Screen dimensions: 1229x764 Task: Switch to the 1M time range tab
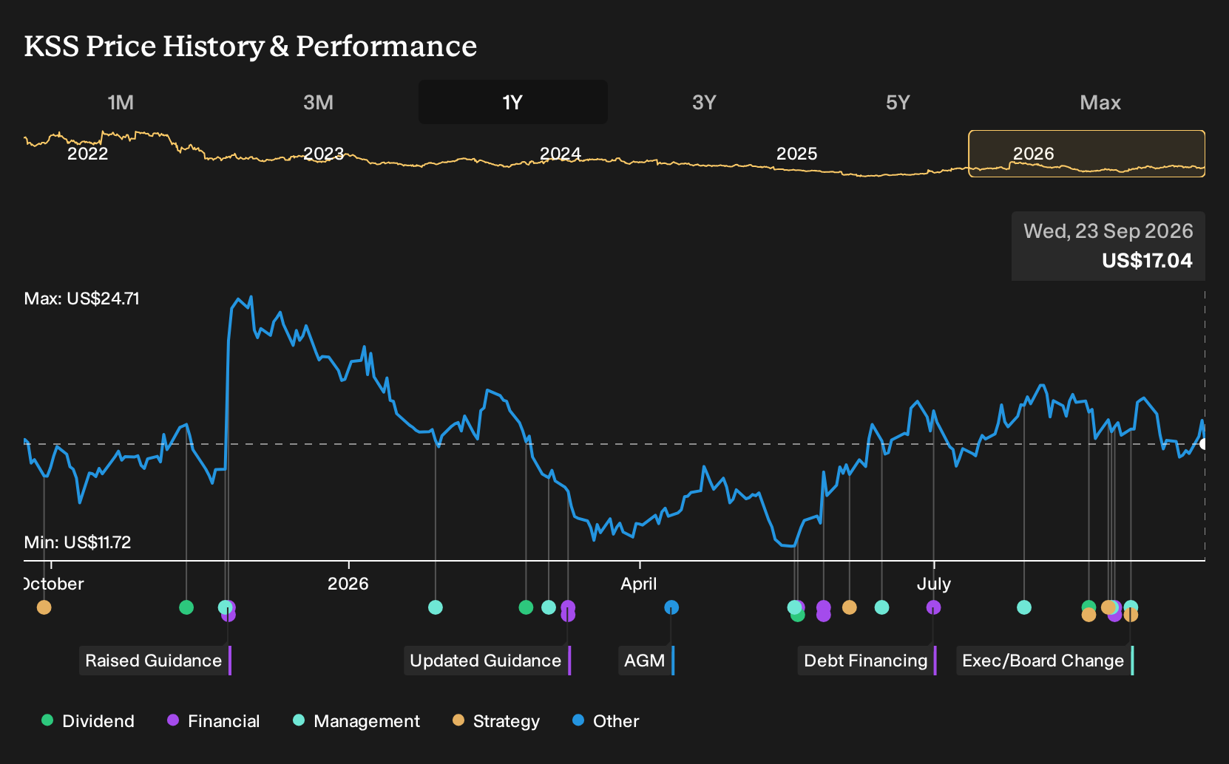pyautogui.click(x=121, y=102)
